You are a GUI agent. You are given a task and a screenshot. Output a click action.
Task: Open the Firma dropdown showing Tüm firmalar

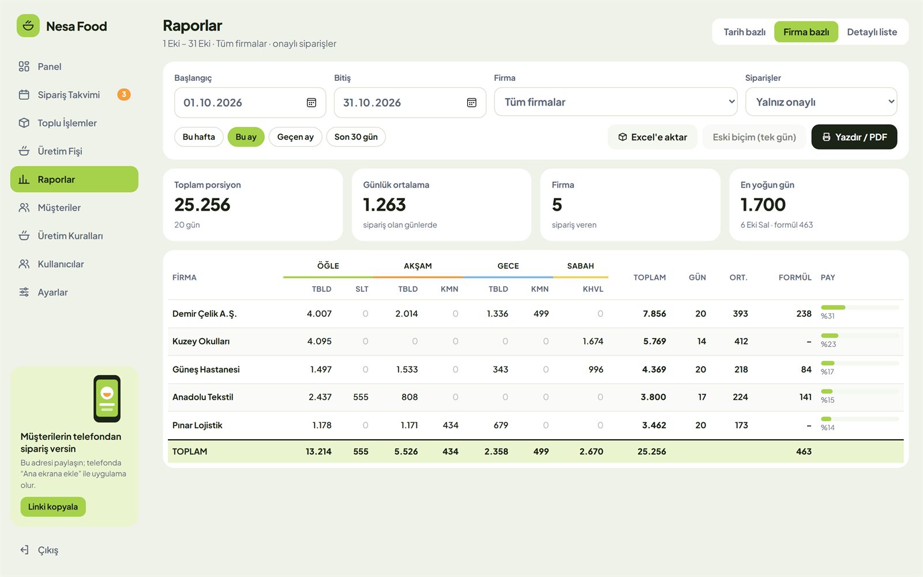pos(616,102)
